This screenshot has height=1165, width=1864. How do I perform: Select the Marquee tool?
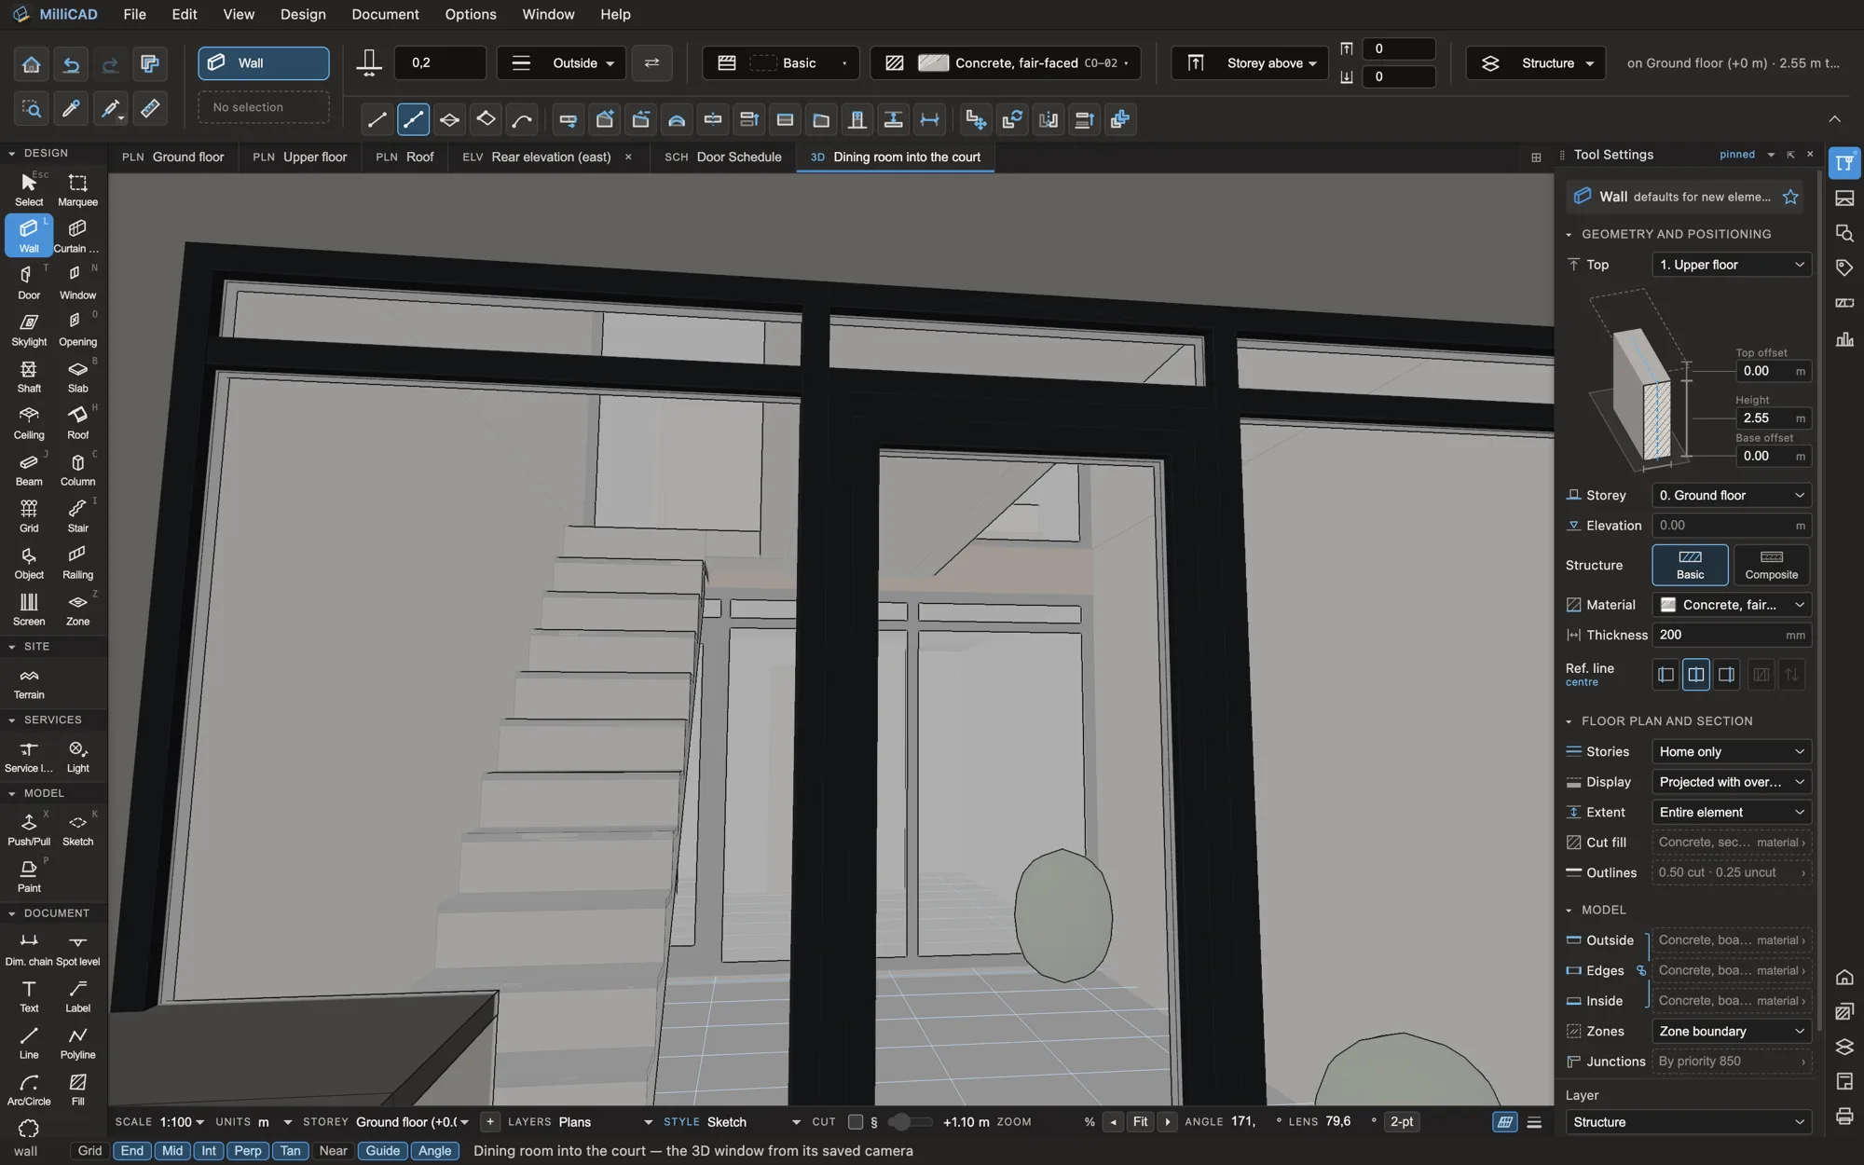(x=77, y=188)
